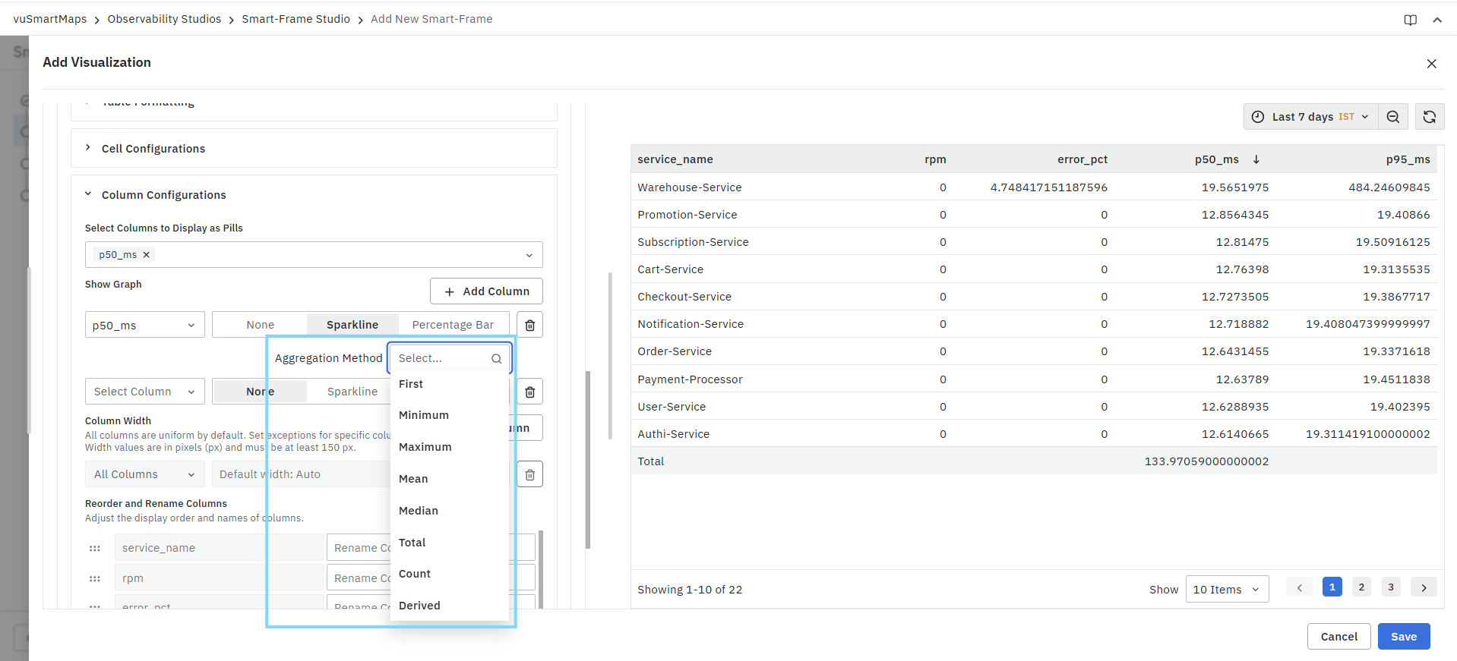
Task: Delete the All Columns width row
Action: click(530, 474)
